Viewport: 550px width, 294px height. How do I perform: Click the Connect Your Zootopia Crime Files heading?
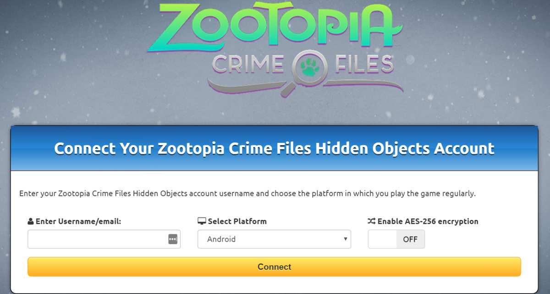pyautogui.click(x=274, y=148)
